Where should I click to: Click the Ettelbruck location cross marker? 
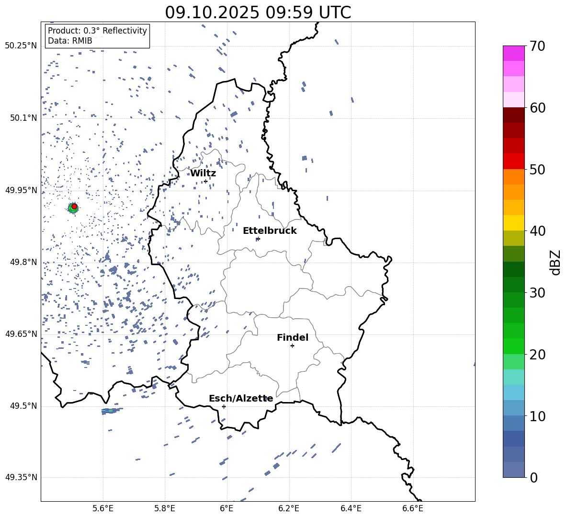tap(258, 239)
